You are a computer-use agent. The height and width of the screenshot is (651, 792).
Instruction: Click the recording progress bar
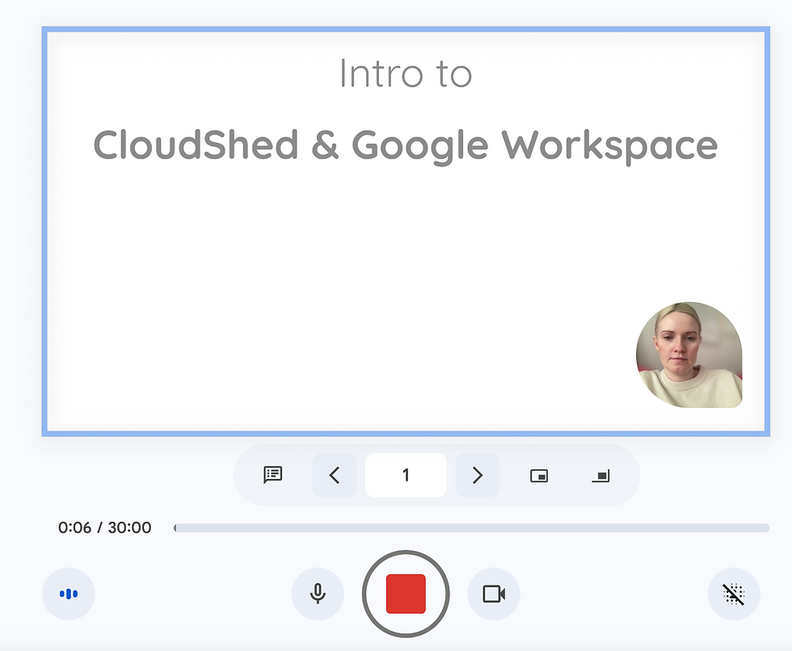471,528
